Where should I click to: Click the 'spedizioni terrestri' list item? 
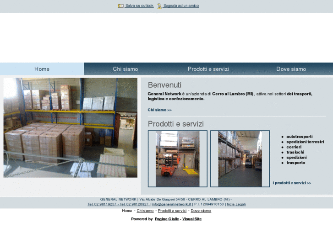tap(305, 142)
